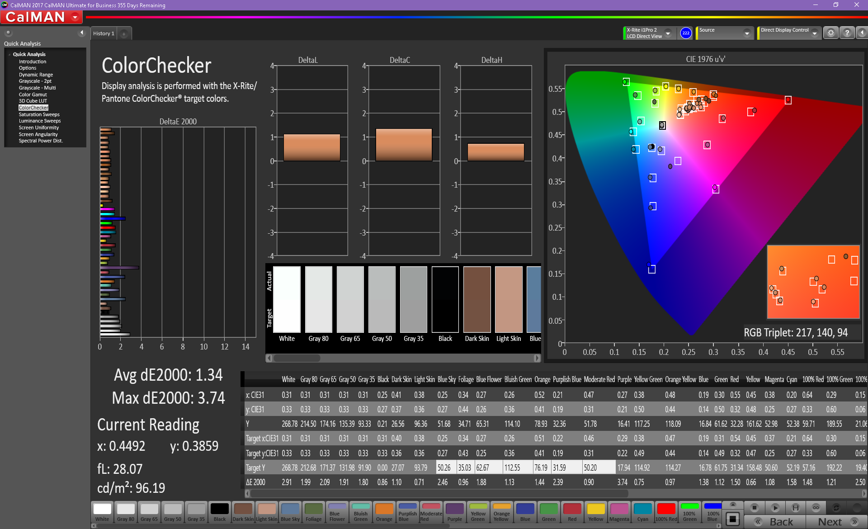Viewport: 868px width, 529px height.
Task: Click the continuous read infinity icon
Action: pyautogui.click(x=816, y=508)
